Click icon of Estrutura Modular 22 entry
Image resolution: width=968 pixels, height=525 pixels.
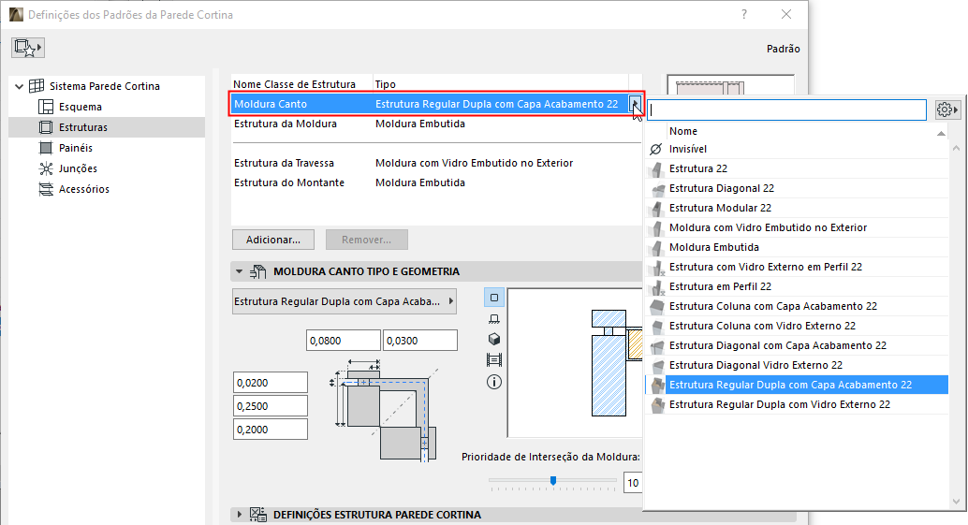click(657, 208)
